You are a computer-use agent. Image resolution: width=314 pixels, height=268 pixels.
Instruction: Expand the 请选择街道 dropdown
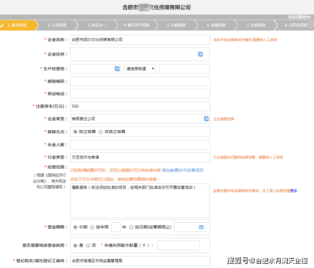(x=140, y=69)
